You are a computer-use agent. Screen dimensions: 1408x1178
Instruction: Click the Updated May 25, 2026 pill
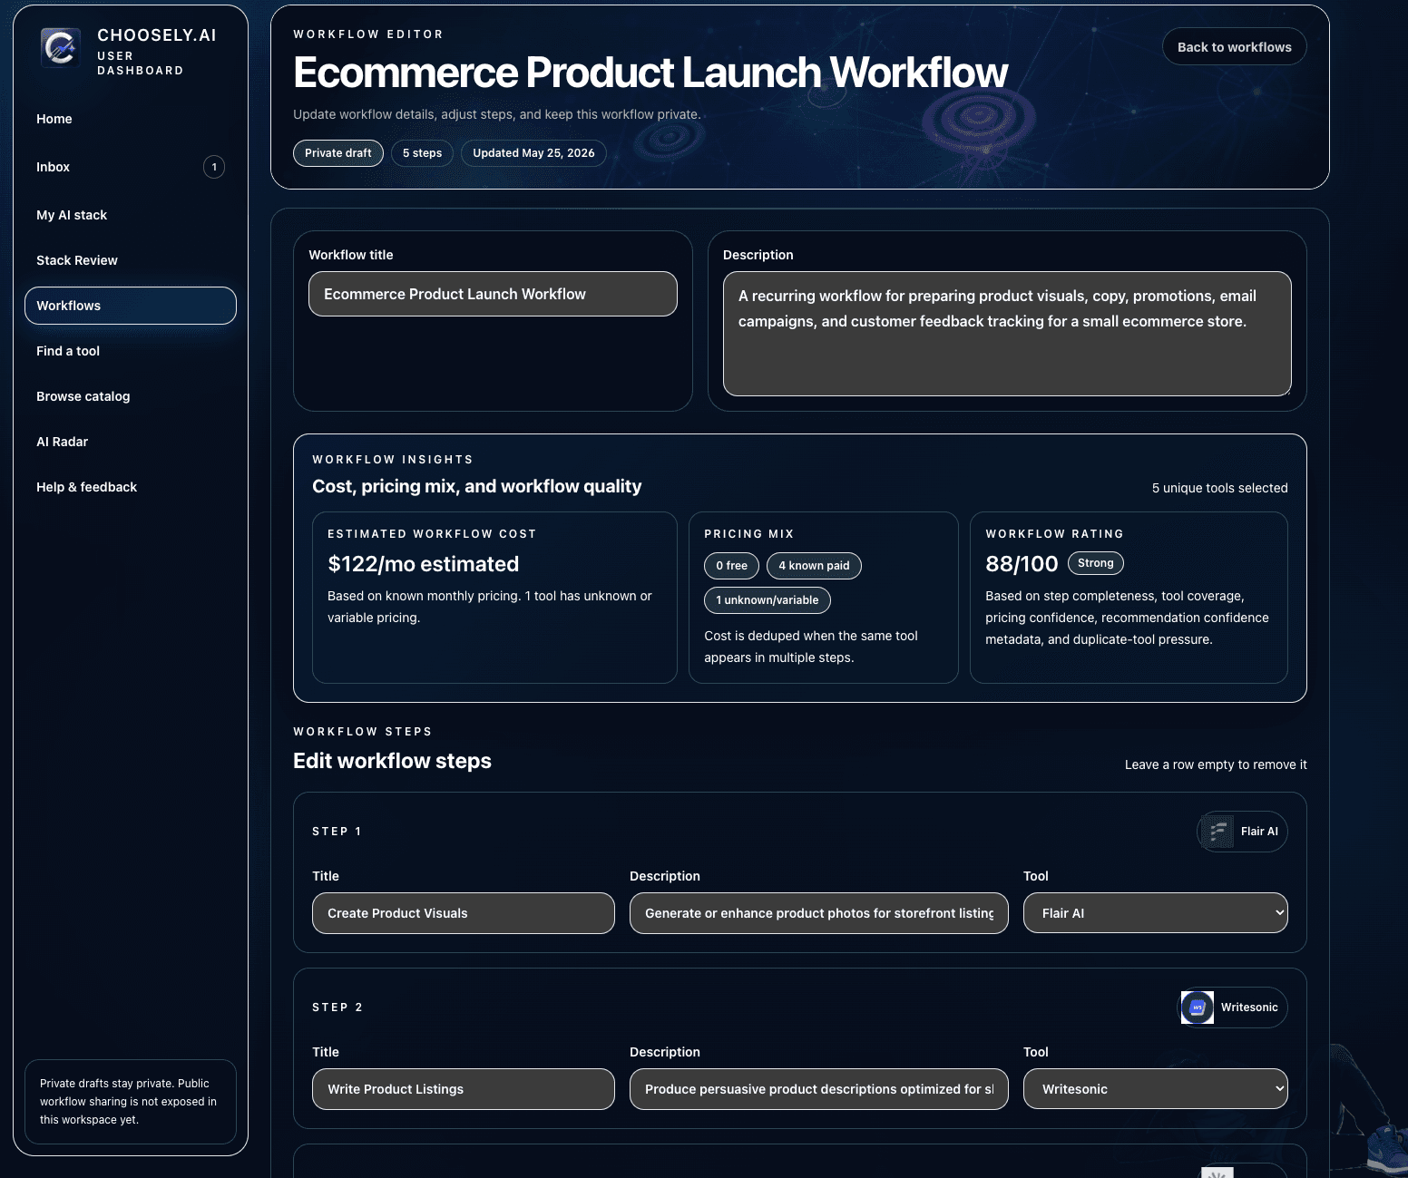pos(533,153)
